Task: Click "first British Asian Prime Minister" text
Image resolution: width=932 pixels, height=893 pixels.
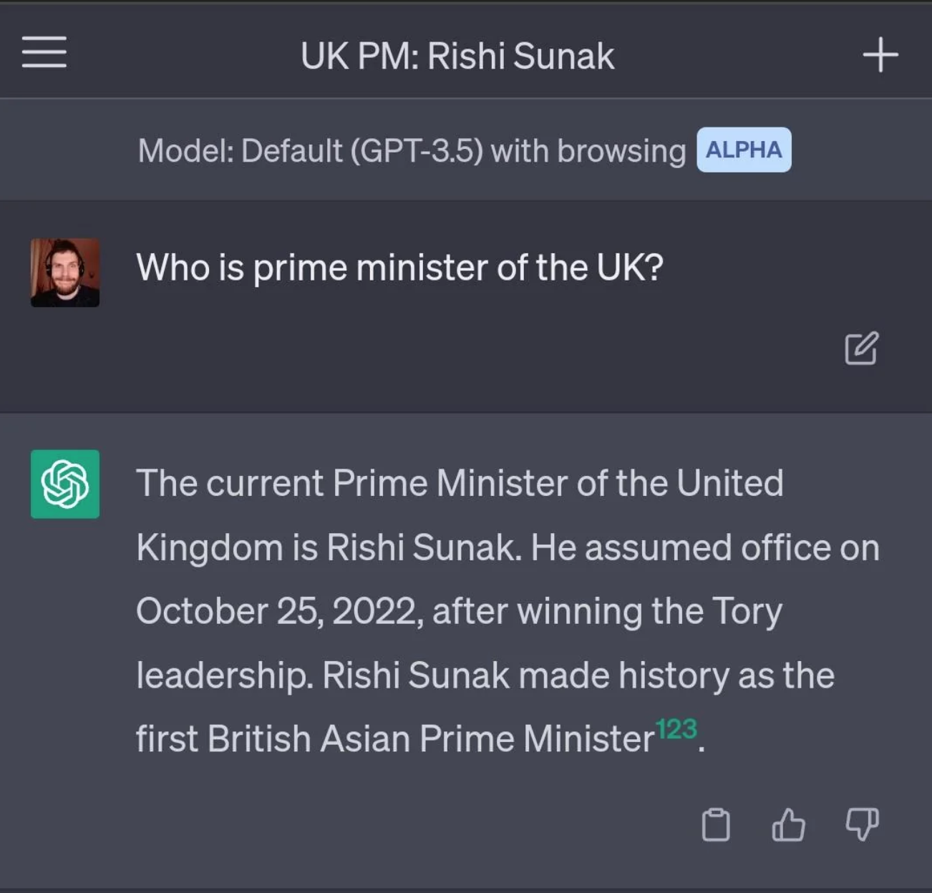Action: [x=394, y=739]
